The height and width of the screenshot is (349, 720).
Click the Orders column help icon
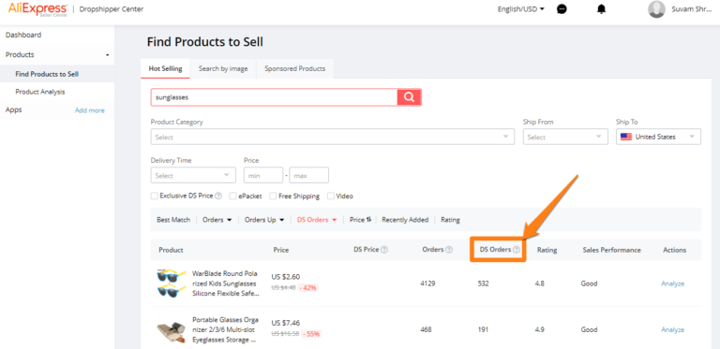point(449,250)
